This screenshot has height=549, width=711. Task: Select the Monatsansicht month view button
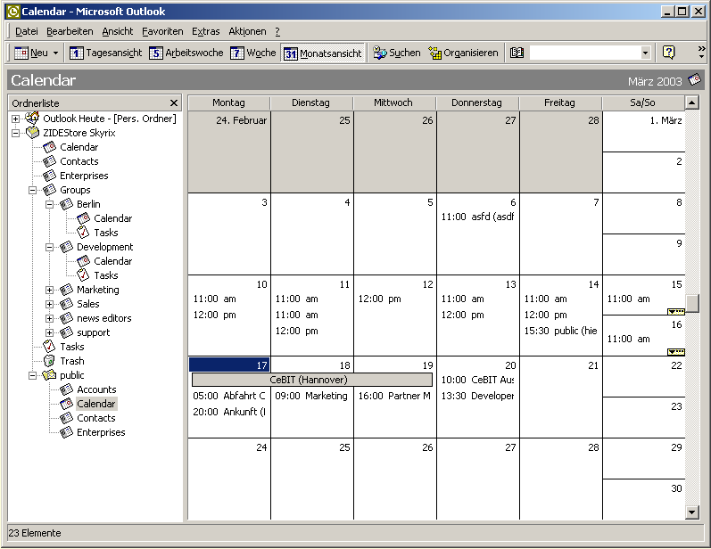click(323, 53)
